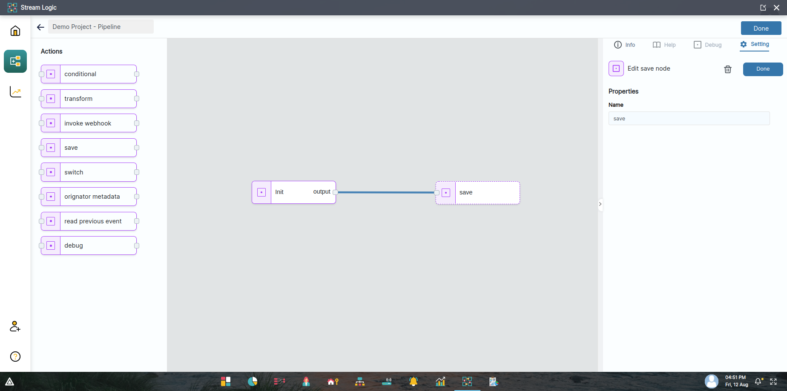Click the top-right Done button
This screenshot has width=787, height=391.
tap(761, 28)
